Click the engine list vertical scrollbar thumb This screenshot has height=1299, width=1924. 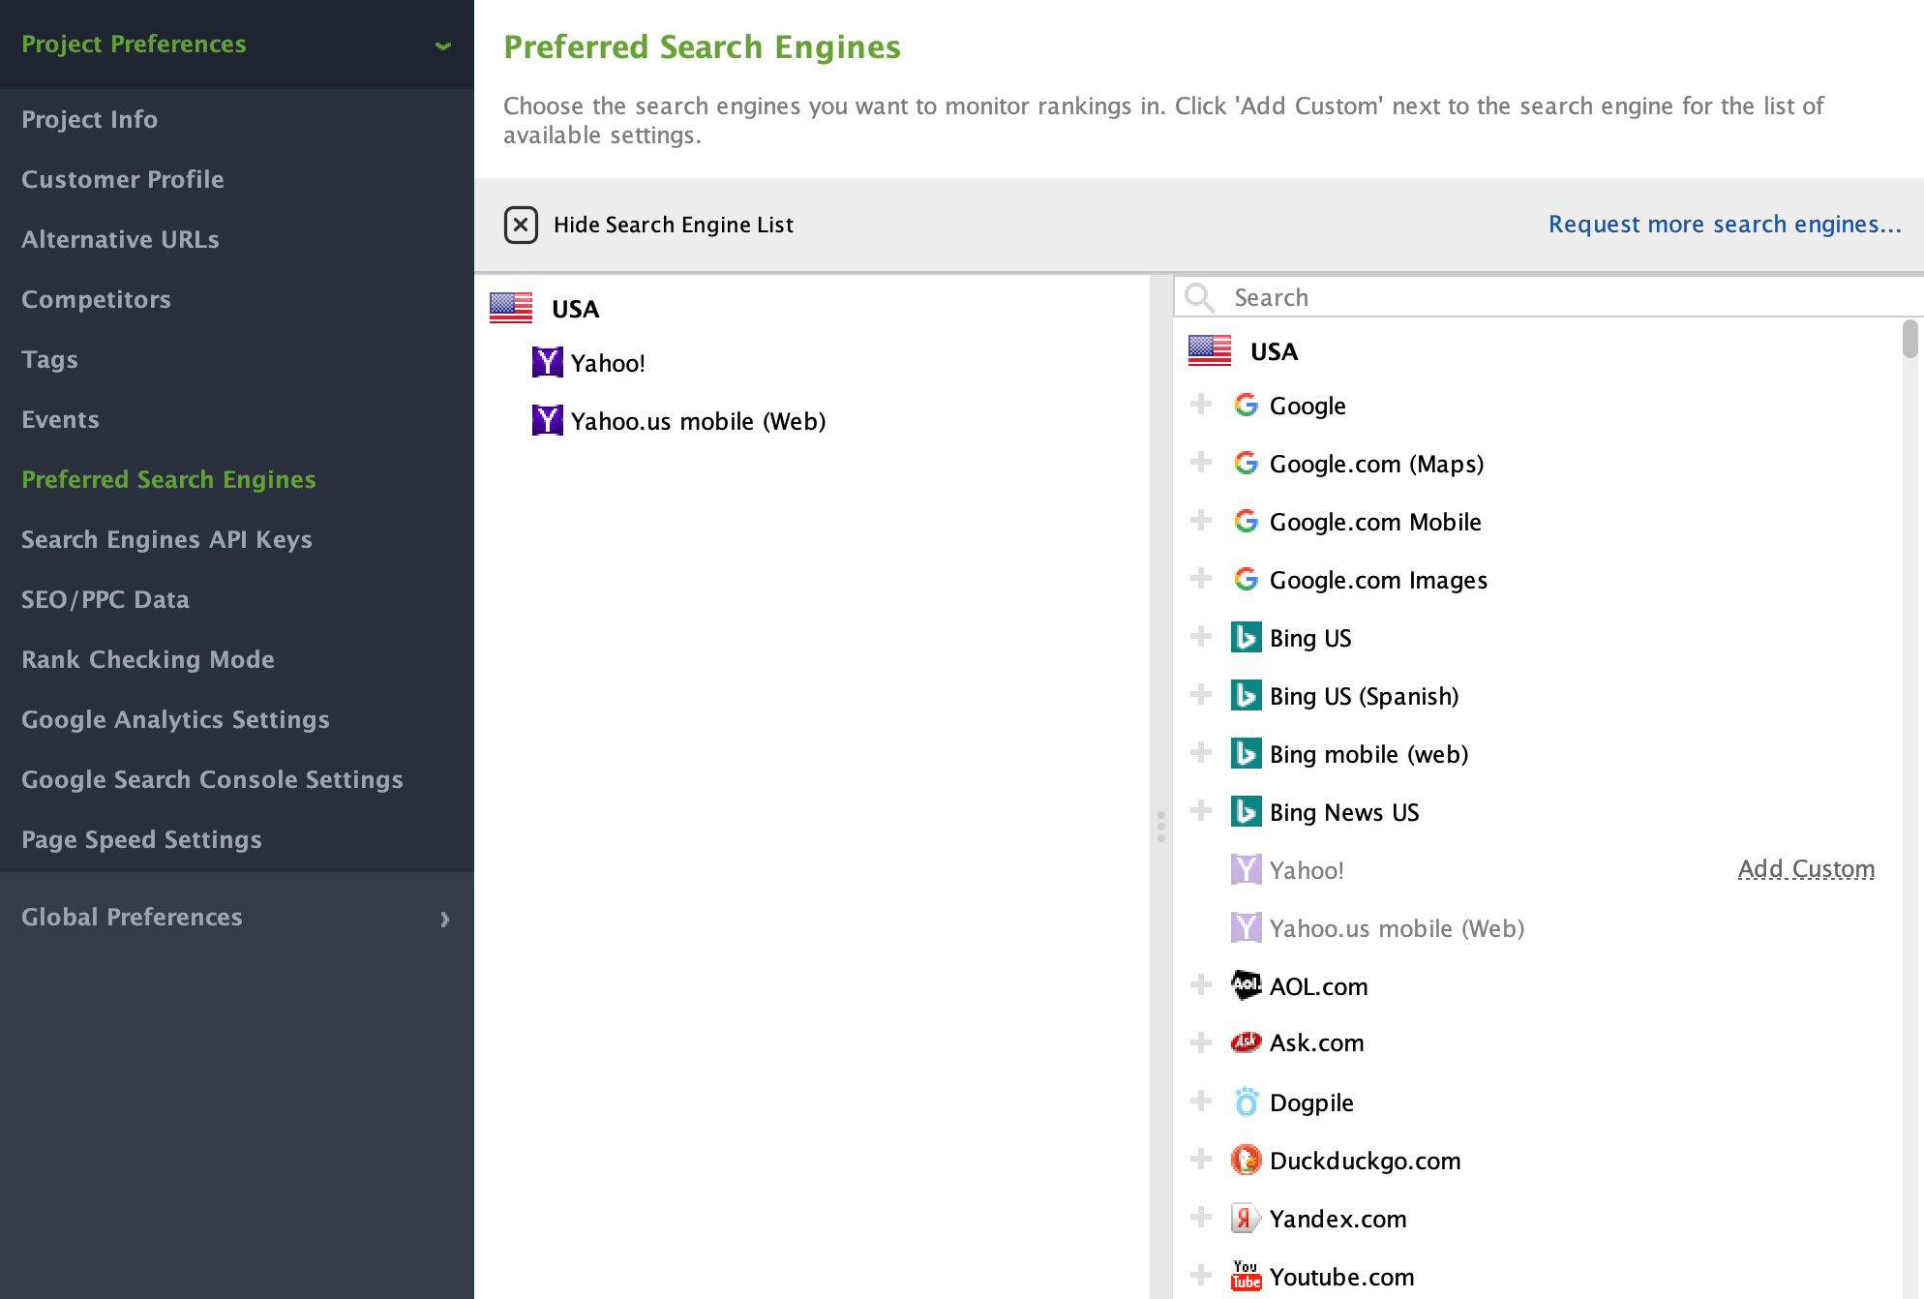point(1909,340)
